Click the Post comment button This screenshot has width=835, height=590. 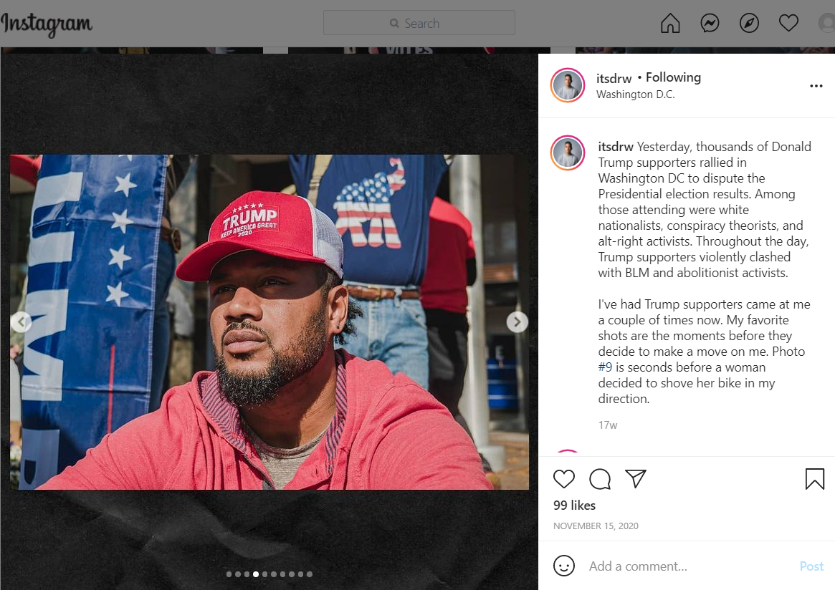pyautogui.click(x=811, y=566)
